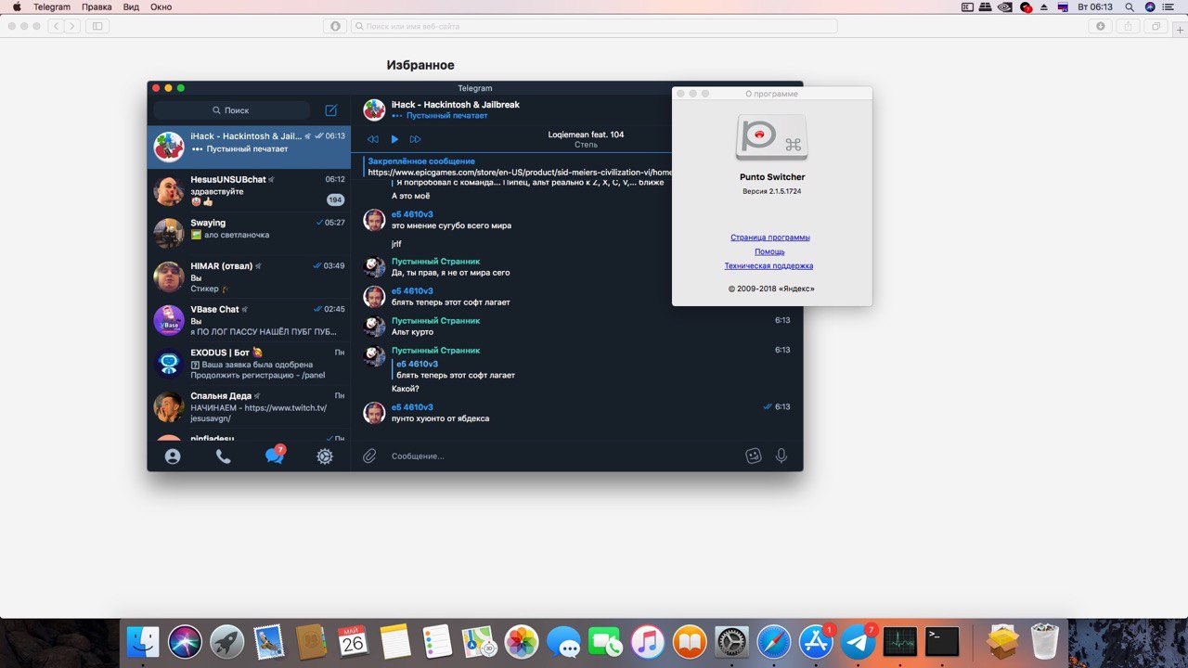
Task: Open Finder from the Dock
Action: (143, 641)
